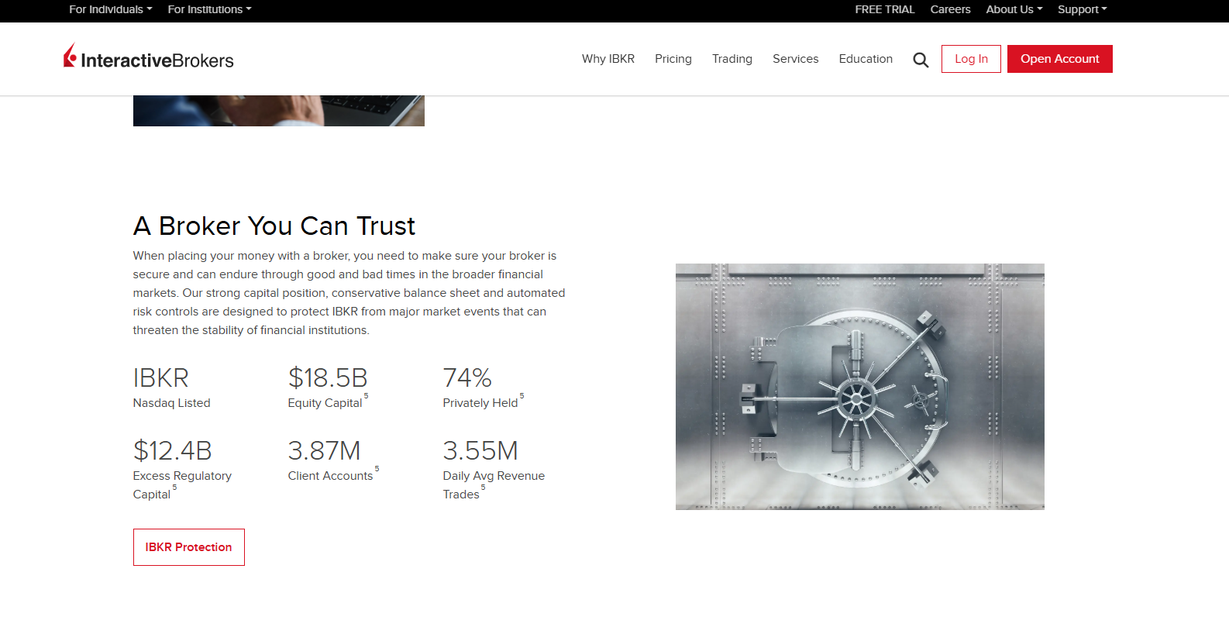This screenshot has height=617, width=1229.
Task: Click the magnifying glass search icon
Action: [921, 60]
